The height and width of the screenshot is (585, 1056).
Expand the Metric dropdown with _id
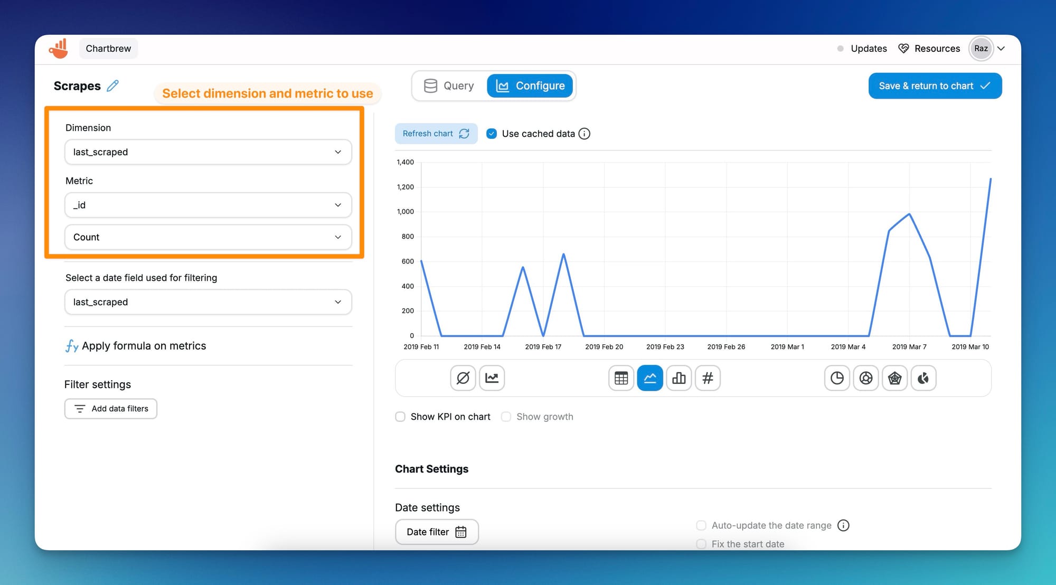coord(208,205)
